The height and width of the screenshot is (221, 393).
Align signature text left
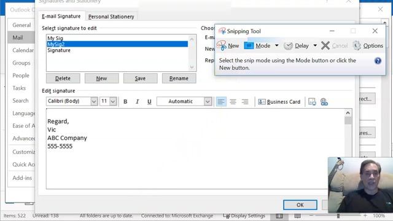click(x=221, y=101)
